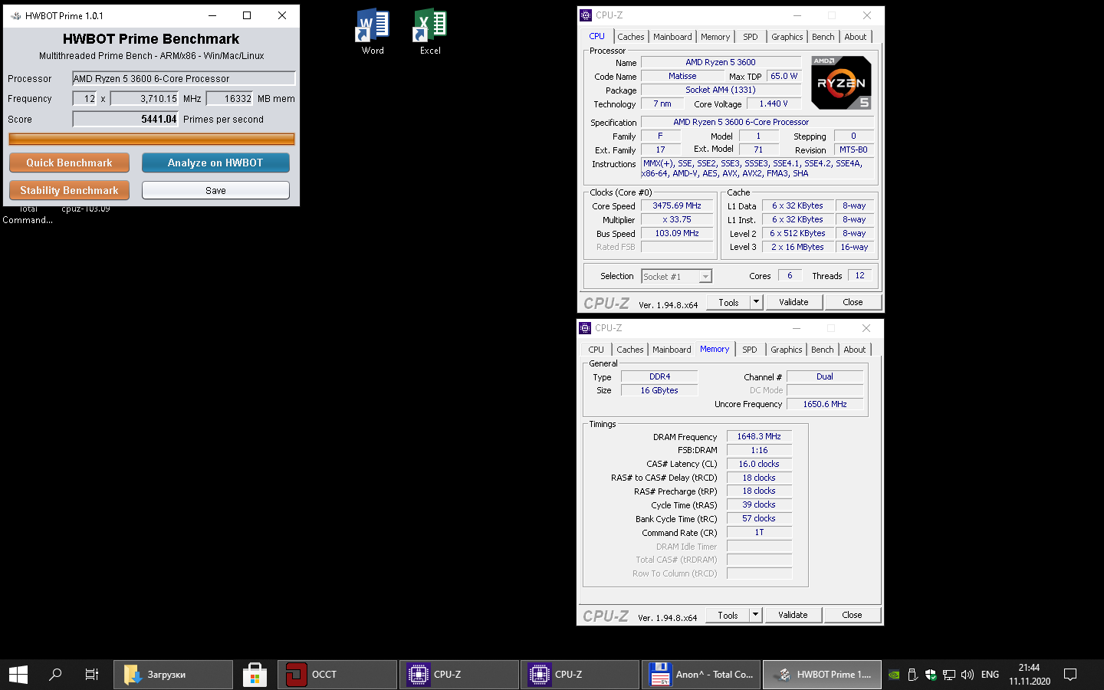Image resolution: width=1104 pixels, height=690 pixels.
Task: Open Bench tab in top CPU-Z window
Action: pos(823,37)
